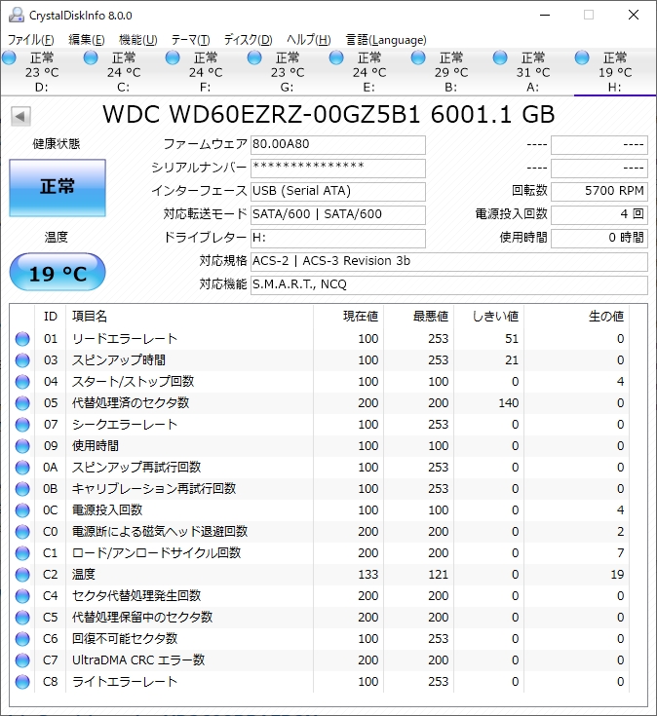The image size is (657, 716).
Task: Click the disk model title WDC WD60EZRZ-00GZ5B1
Action: tap(328, 114)
